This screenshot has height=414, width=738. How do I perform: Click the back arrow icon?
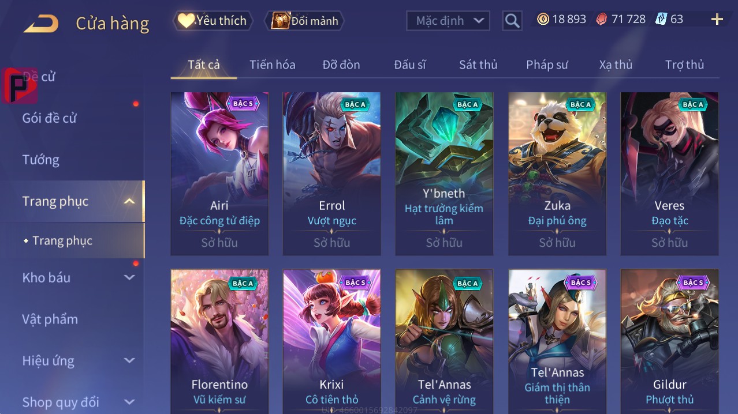[41, 23]
